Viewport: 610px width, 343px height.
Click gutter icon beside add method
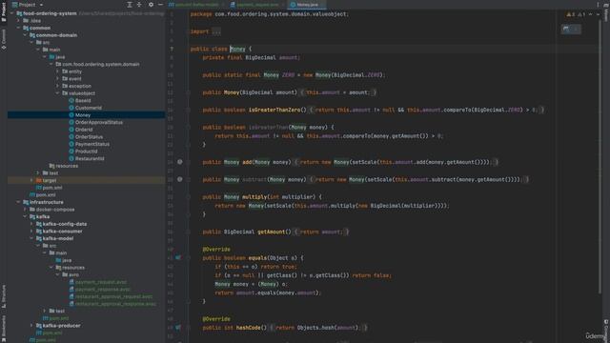(x=180, y=162)
